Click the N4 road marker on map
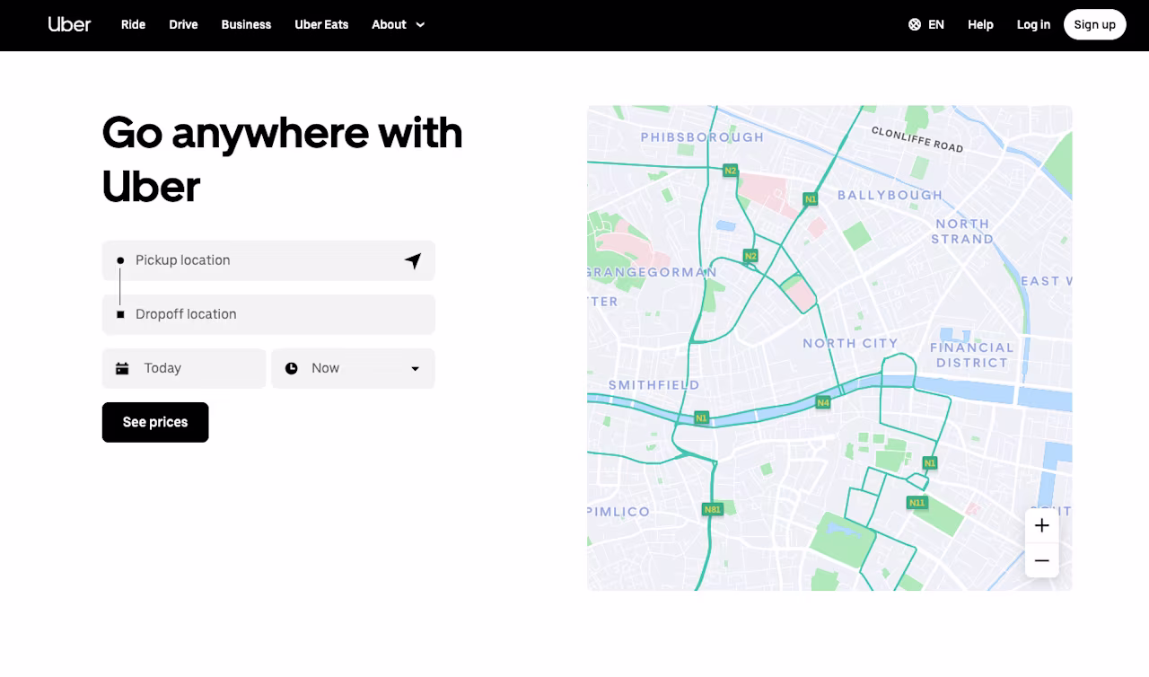Viewport: 1149px width, 677px height. coord(823,402)
